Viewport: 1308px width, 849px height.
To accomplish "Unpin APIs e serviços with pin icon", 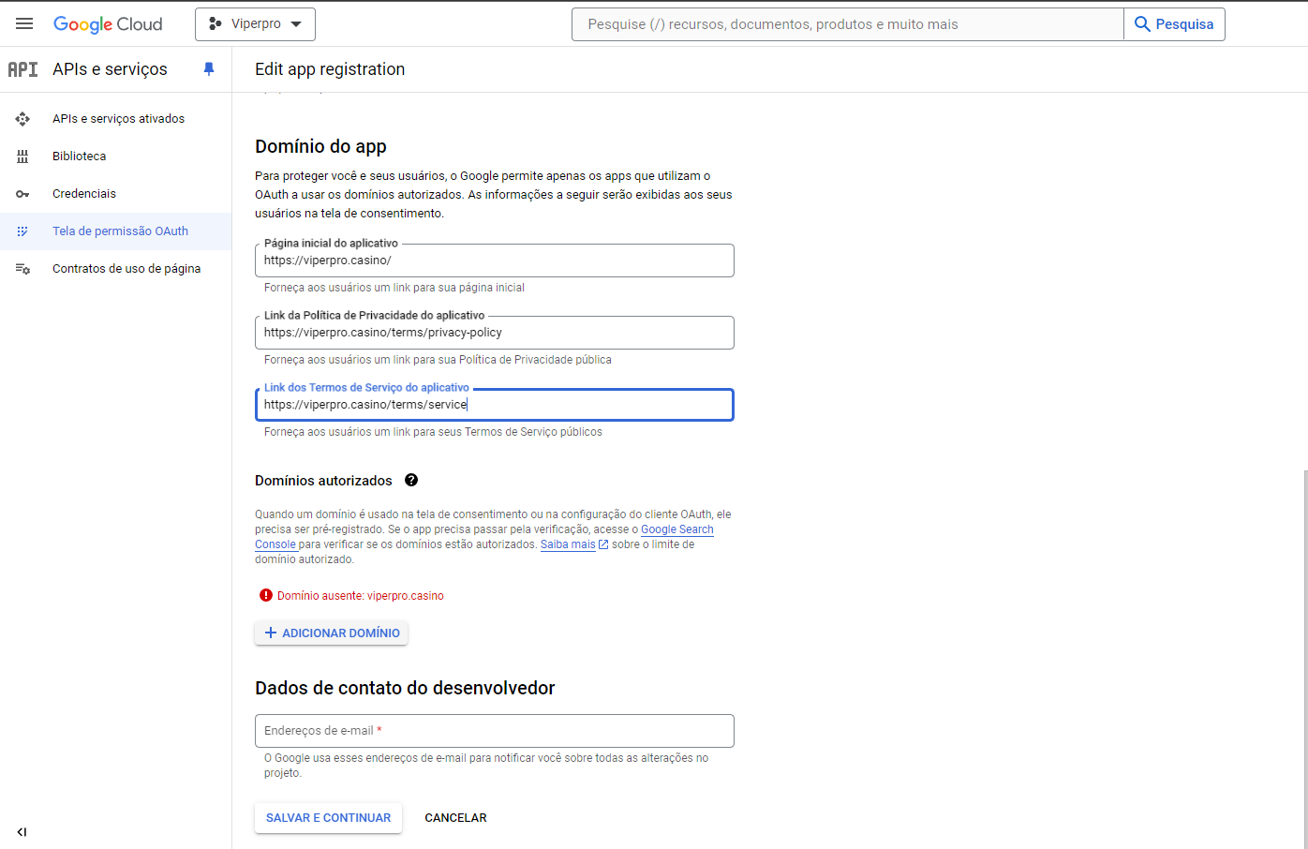I will (x=209, y=69).
